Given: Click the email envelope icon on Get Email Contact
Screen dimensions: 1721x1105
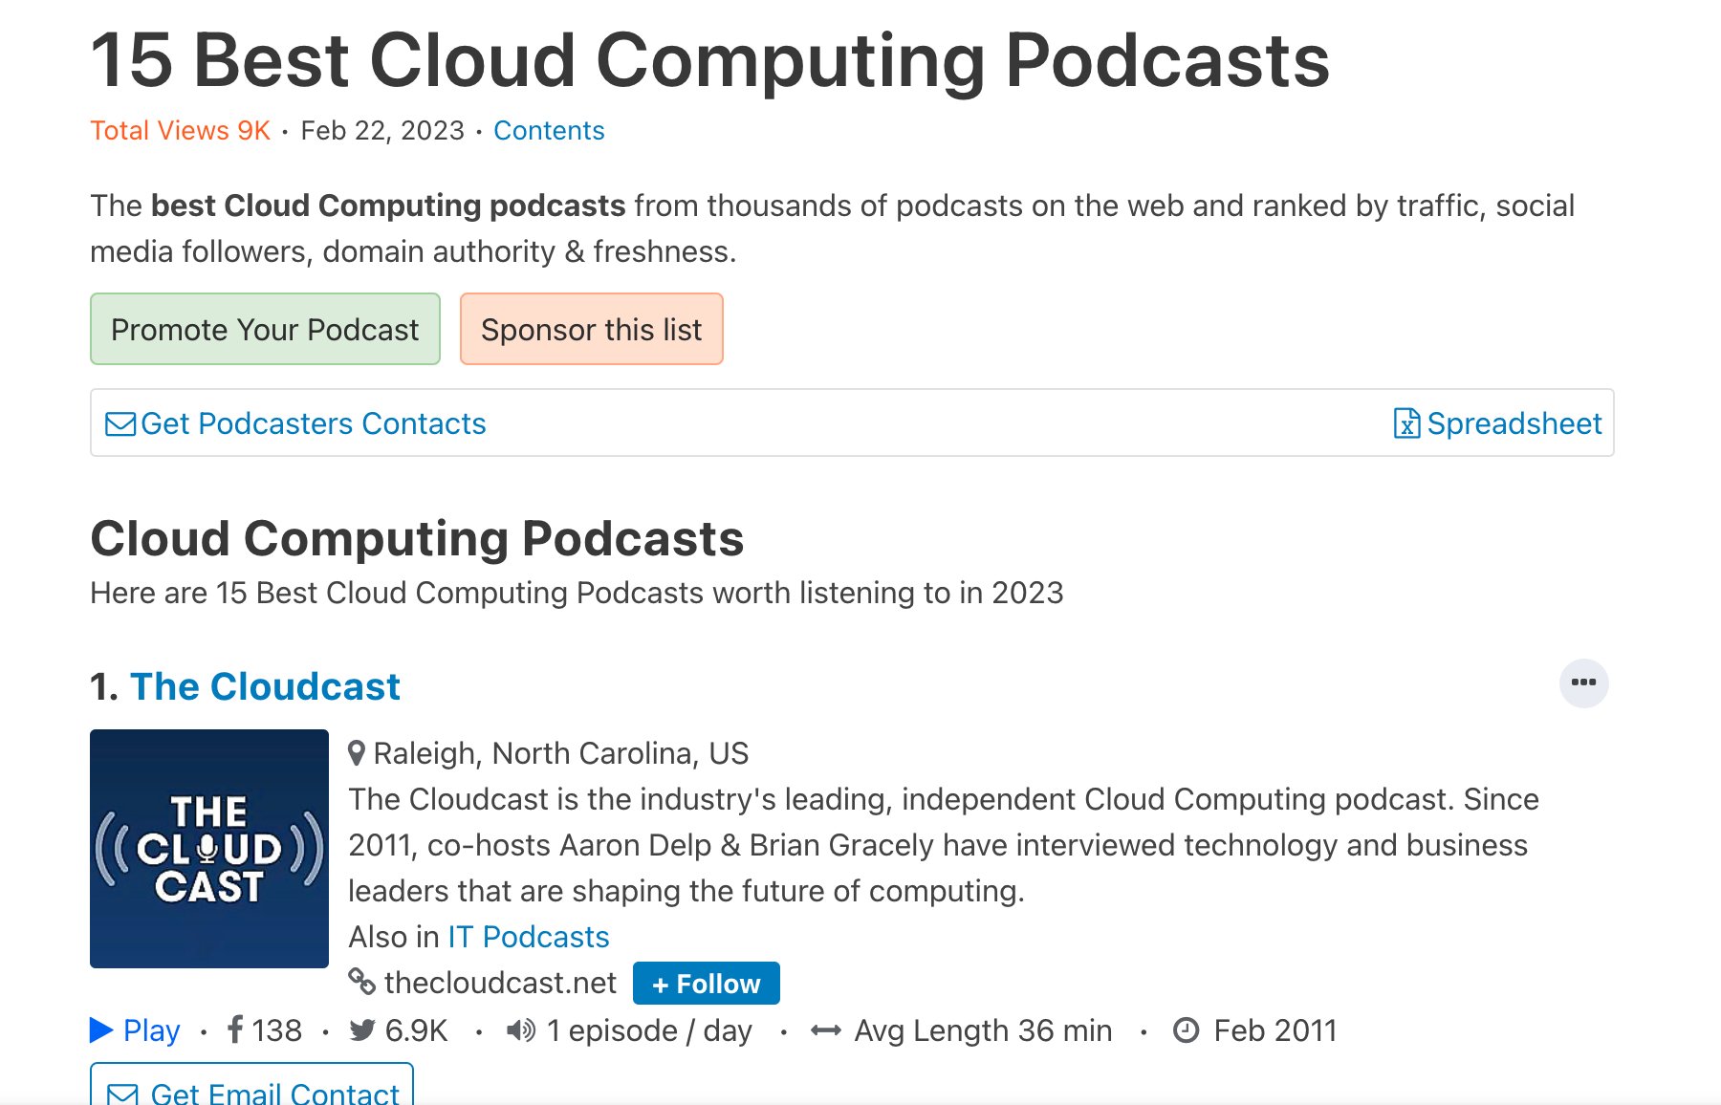Looking at the screenshot, I should 123,1093.
